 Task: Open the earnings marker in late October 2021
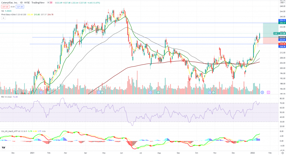pos(213,92)
